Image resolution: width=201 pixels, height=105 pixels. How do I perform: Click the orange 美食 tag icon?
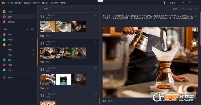[4, 45]
